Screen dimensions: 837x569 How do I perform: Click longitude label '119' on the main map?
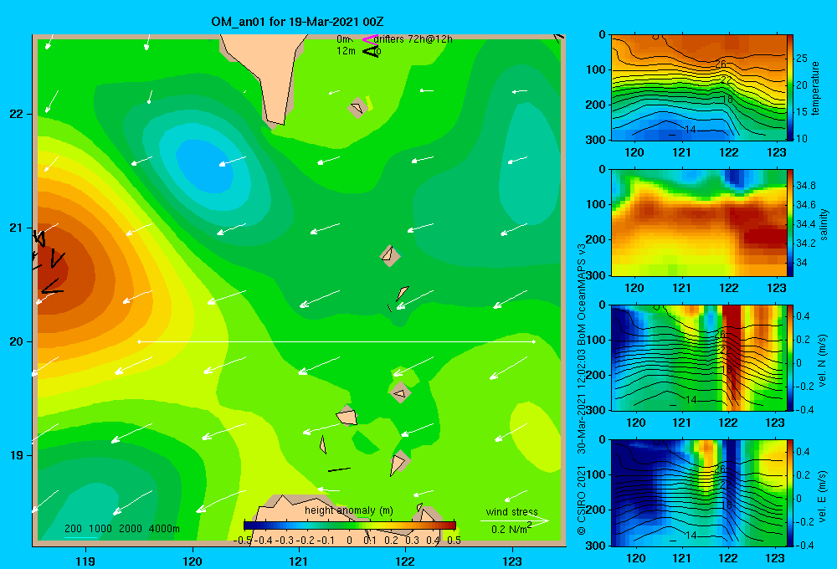(85, 561)
